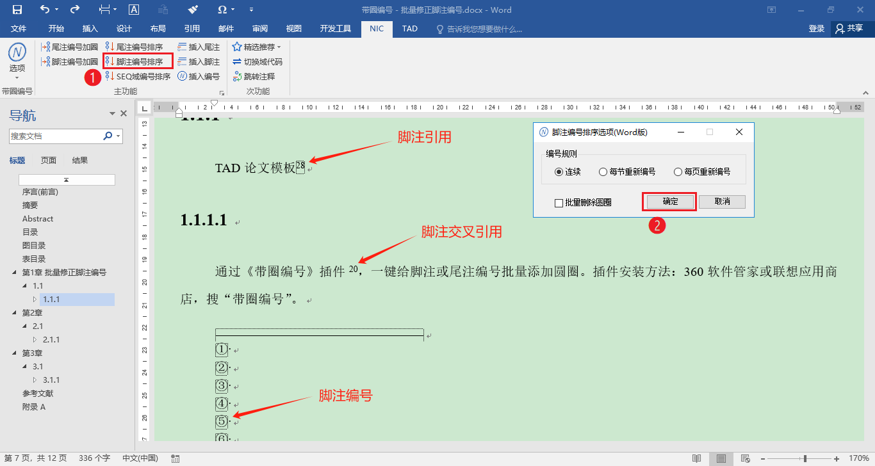Select the 每节重新编号 radio button
The height and width of the screenshot is (466, 875).
[x=602, y=170]
